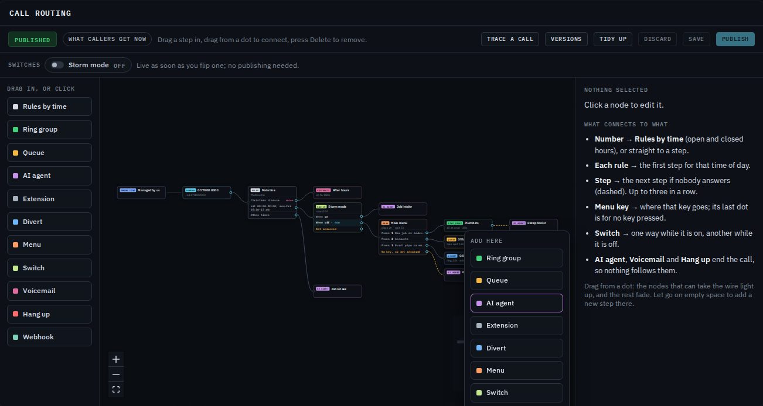Viewport: 763px width, 406px height.
Task: Fit the flow to the screen
Action: coord(116,390)
